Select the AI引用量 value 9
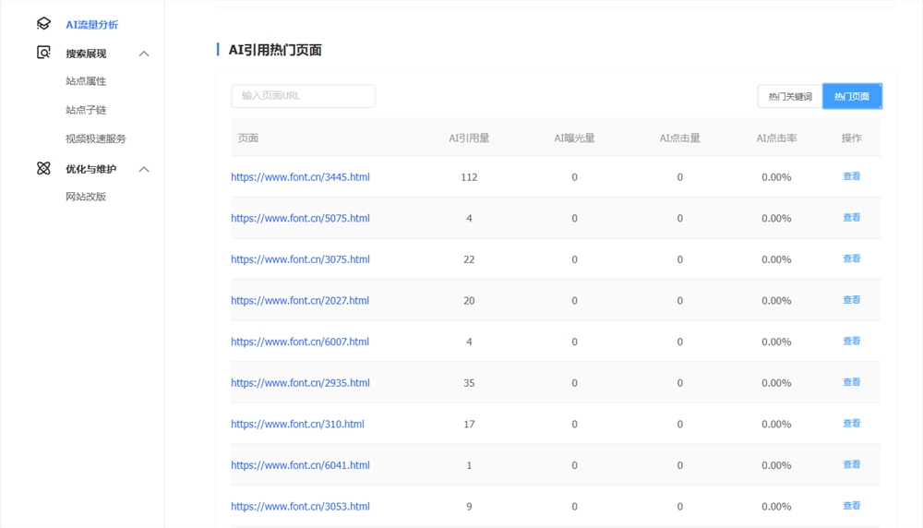 tap(469, 507)
